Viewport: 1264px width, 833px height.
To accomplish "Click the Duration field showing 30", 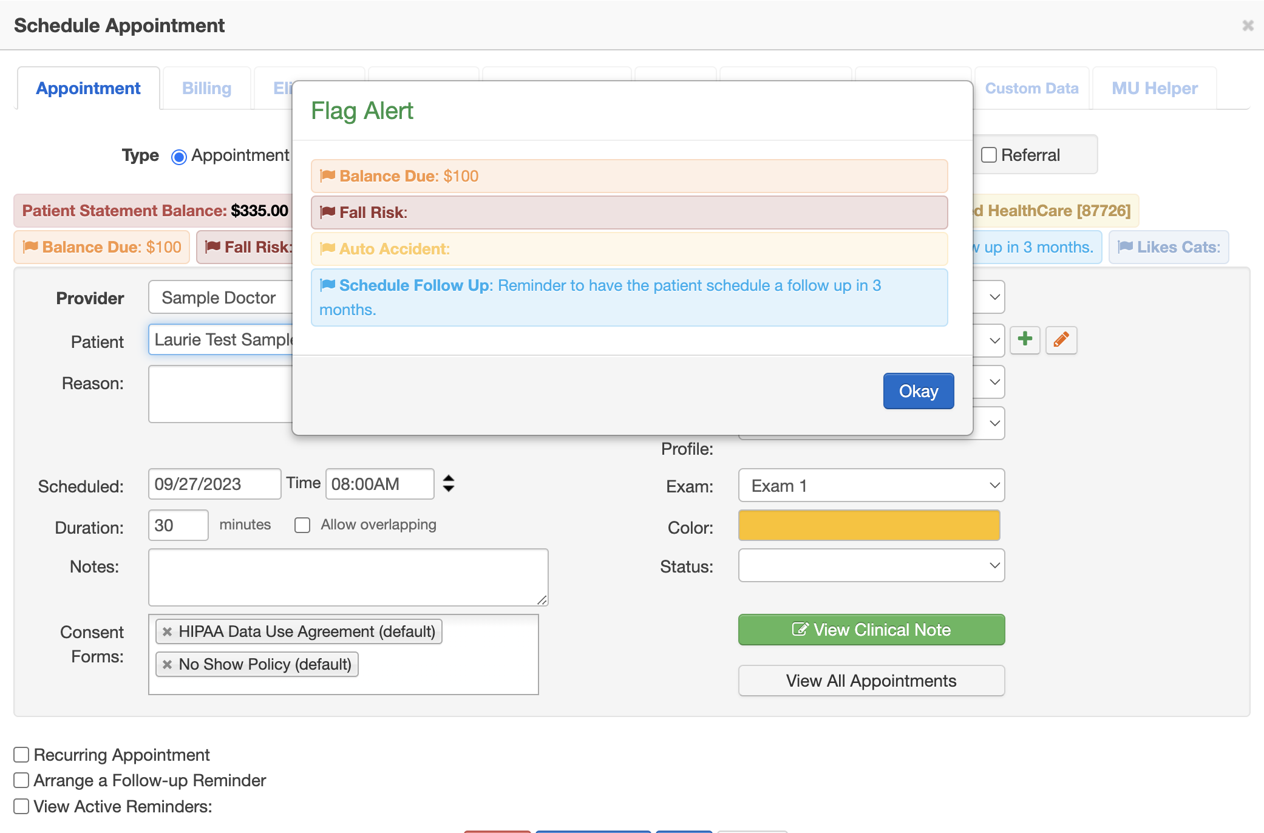I will [x=178, y=525].
